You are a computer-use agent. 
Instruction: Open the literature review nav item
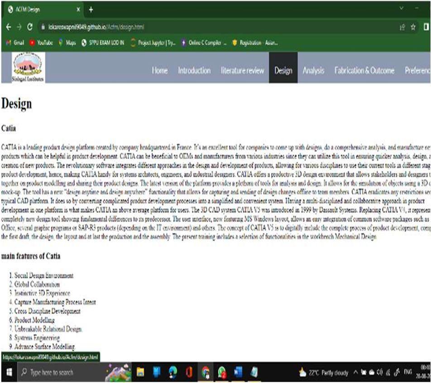(243, 70)
